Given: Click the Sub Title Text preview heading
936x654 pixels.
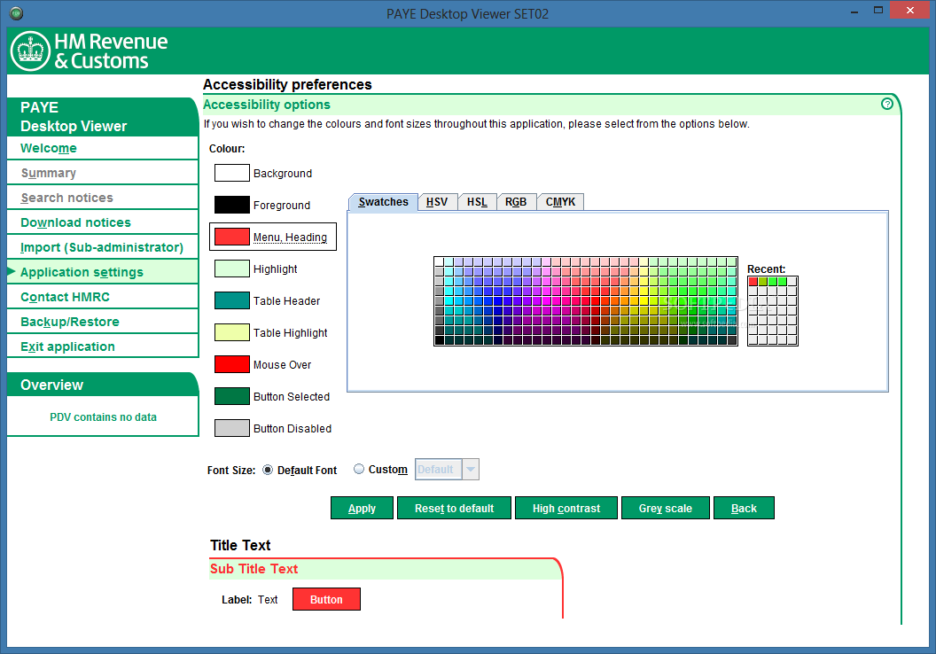Looking at the screenshot, I should click(x=253, y=569).
